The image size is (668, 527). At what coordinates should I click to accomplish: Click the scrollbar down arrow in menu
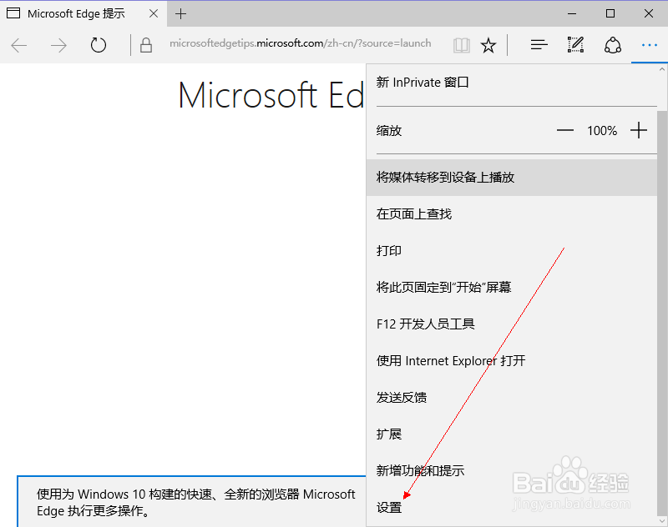662,520
